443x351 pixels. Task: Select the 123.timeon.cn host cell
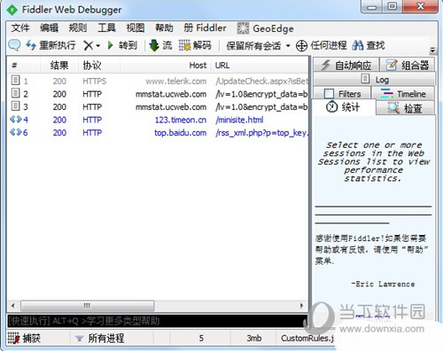pyautogui.click(x=181, y=120)
